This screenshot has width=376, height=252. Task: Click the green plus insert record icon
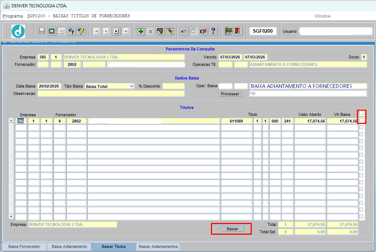point(140,31)
